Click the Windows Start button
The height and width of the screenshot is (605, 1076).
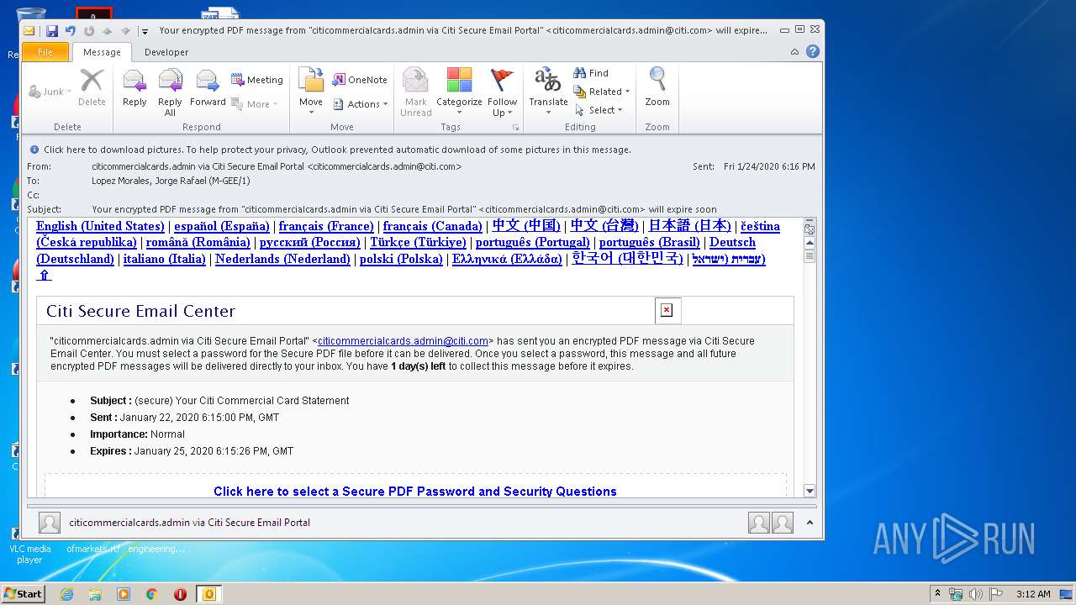23,594
